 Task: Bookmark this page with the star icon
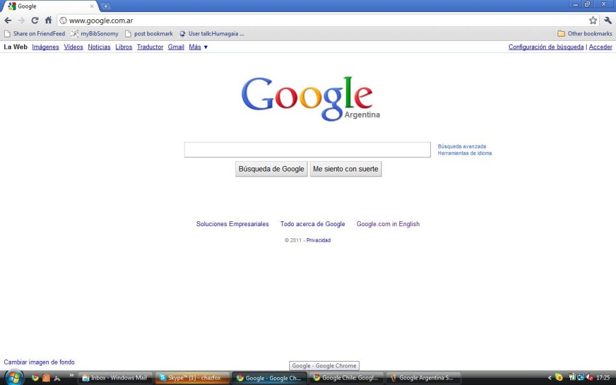pyautogui.click(x=593, y=20)
